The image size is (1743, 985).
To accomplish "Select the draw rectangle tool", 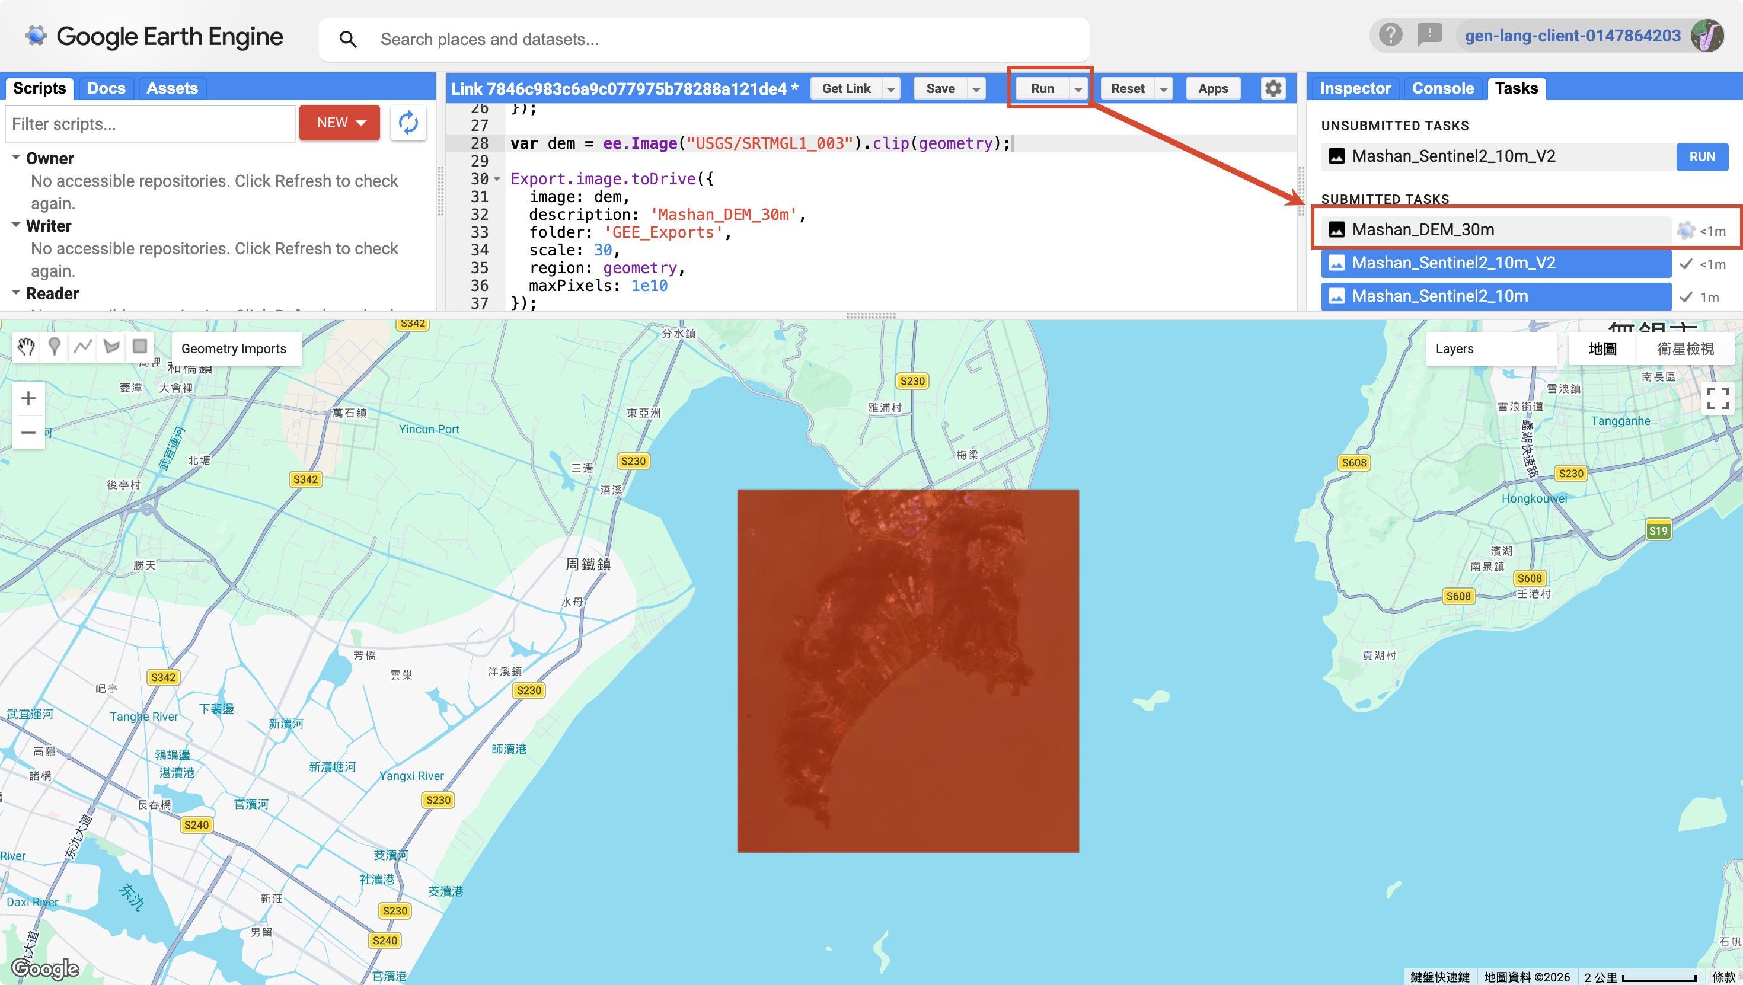I will point(140,347).
